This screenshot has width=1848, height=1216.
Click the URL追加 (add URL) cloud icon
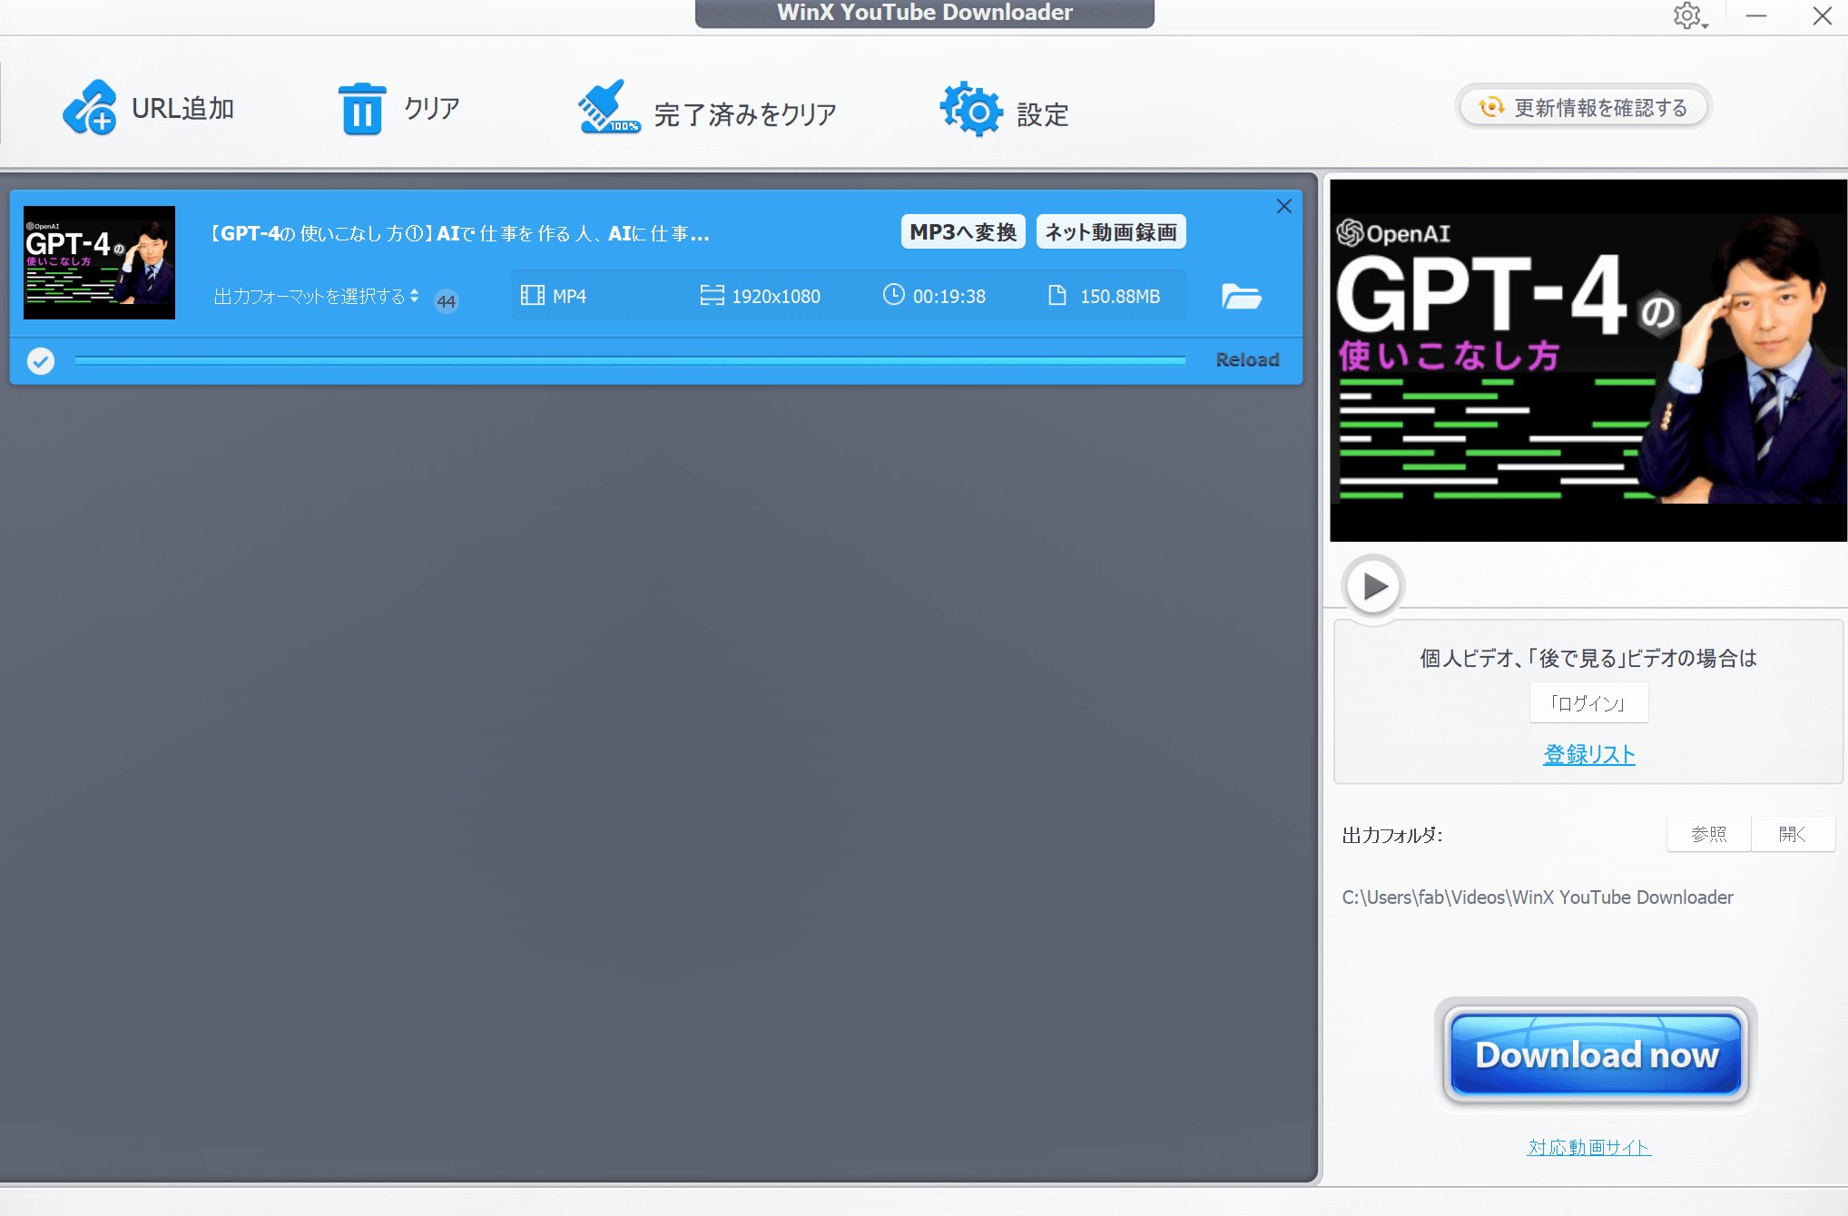(x=89, y=108)
